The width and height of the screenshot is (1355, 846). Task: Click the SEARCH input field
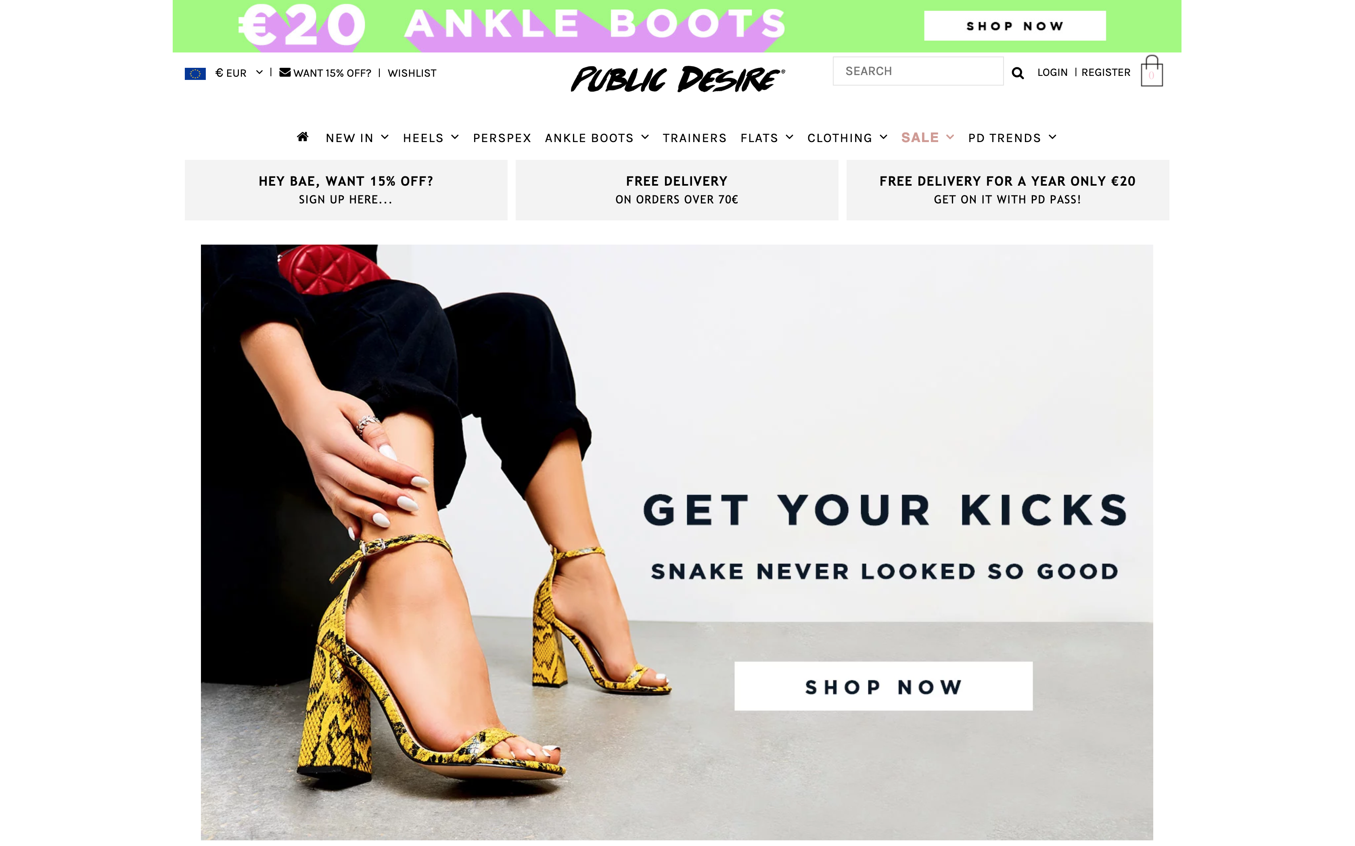pos(918,71)
